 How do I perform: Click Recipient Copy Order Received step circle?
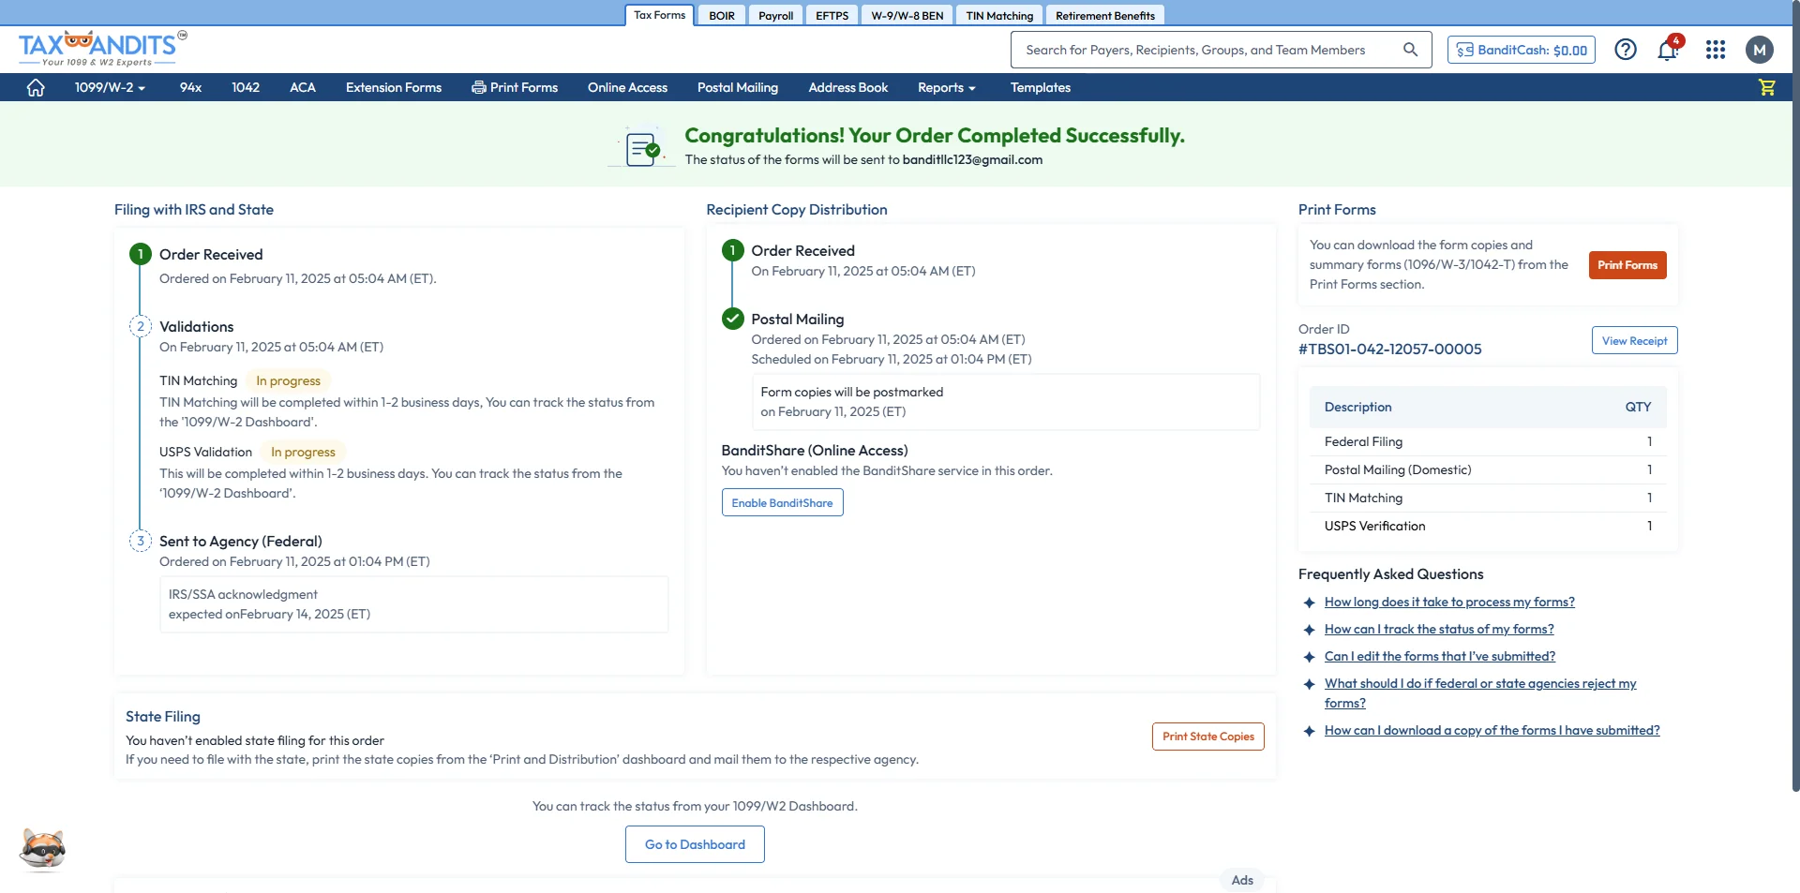click(x=732, y=250)
